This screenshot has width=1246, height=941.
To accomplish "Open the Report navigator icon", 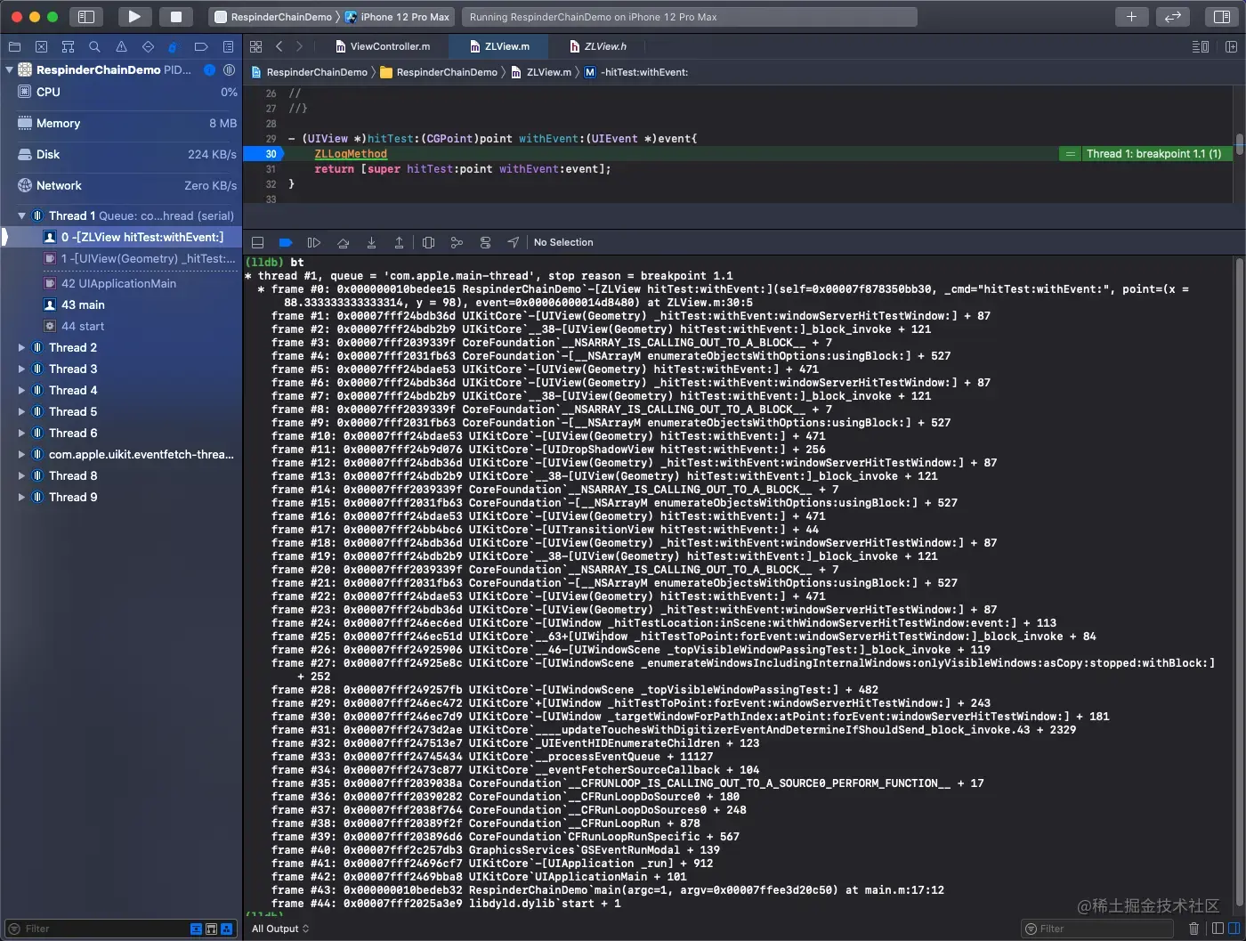I will click(228, 46).
